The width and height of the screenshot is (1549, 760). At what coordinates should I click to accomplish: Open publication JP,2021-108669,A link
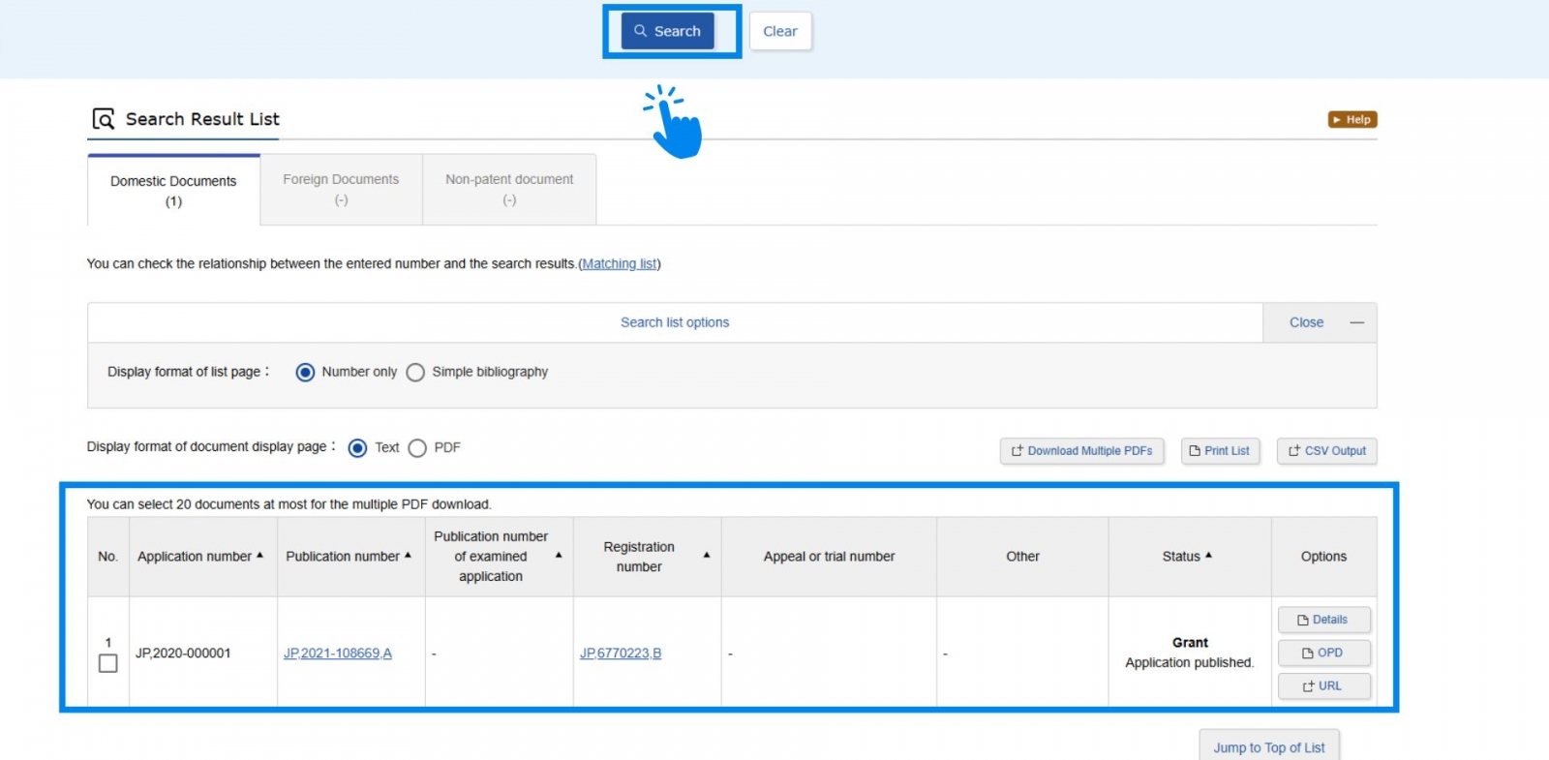[337, 654]
